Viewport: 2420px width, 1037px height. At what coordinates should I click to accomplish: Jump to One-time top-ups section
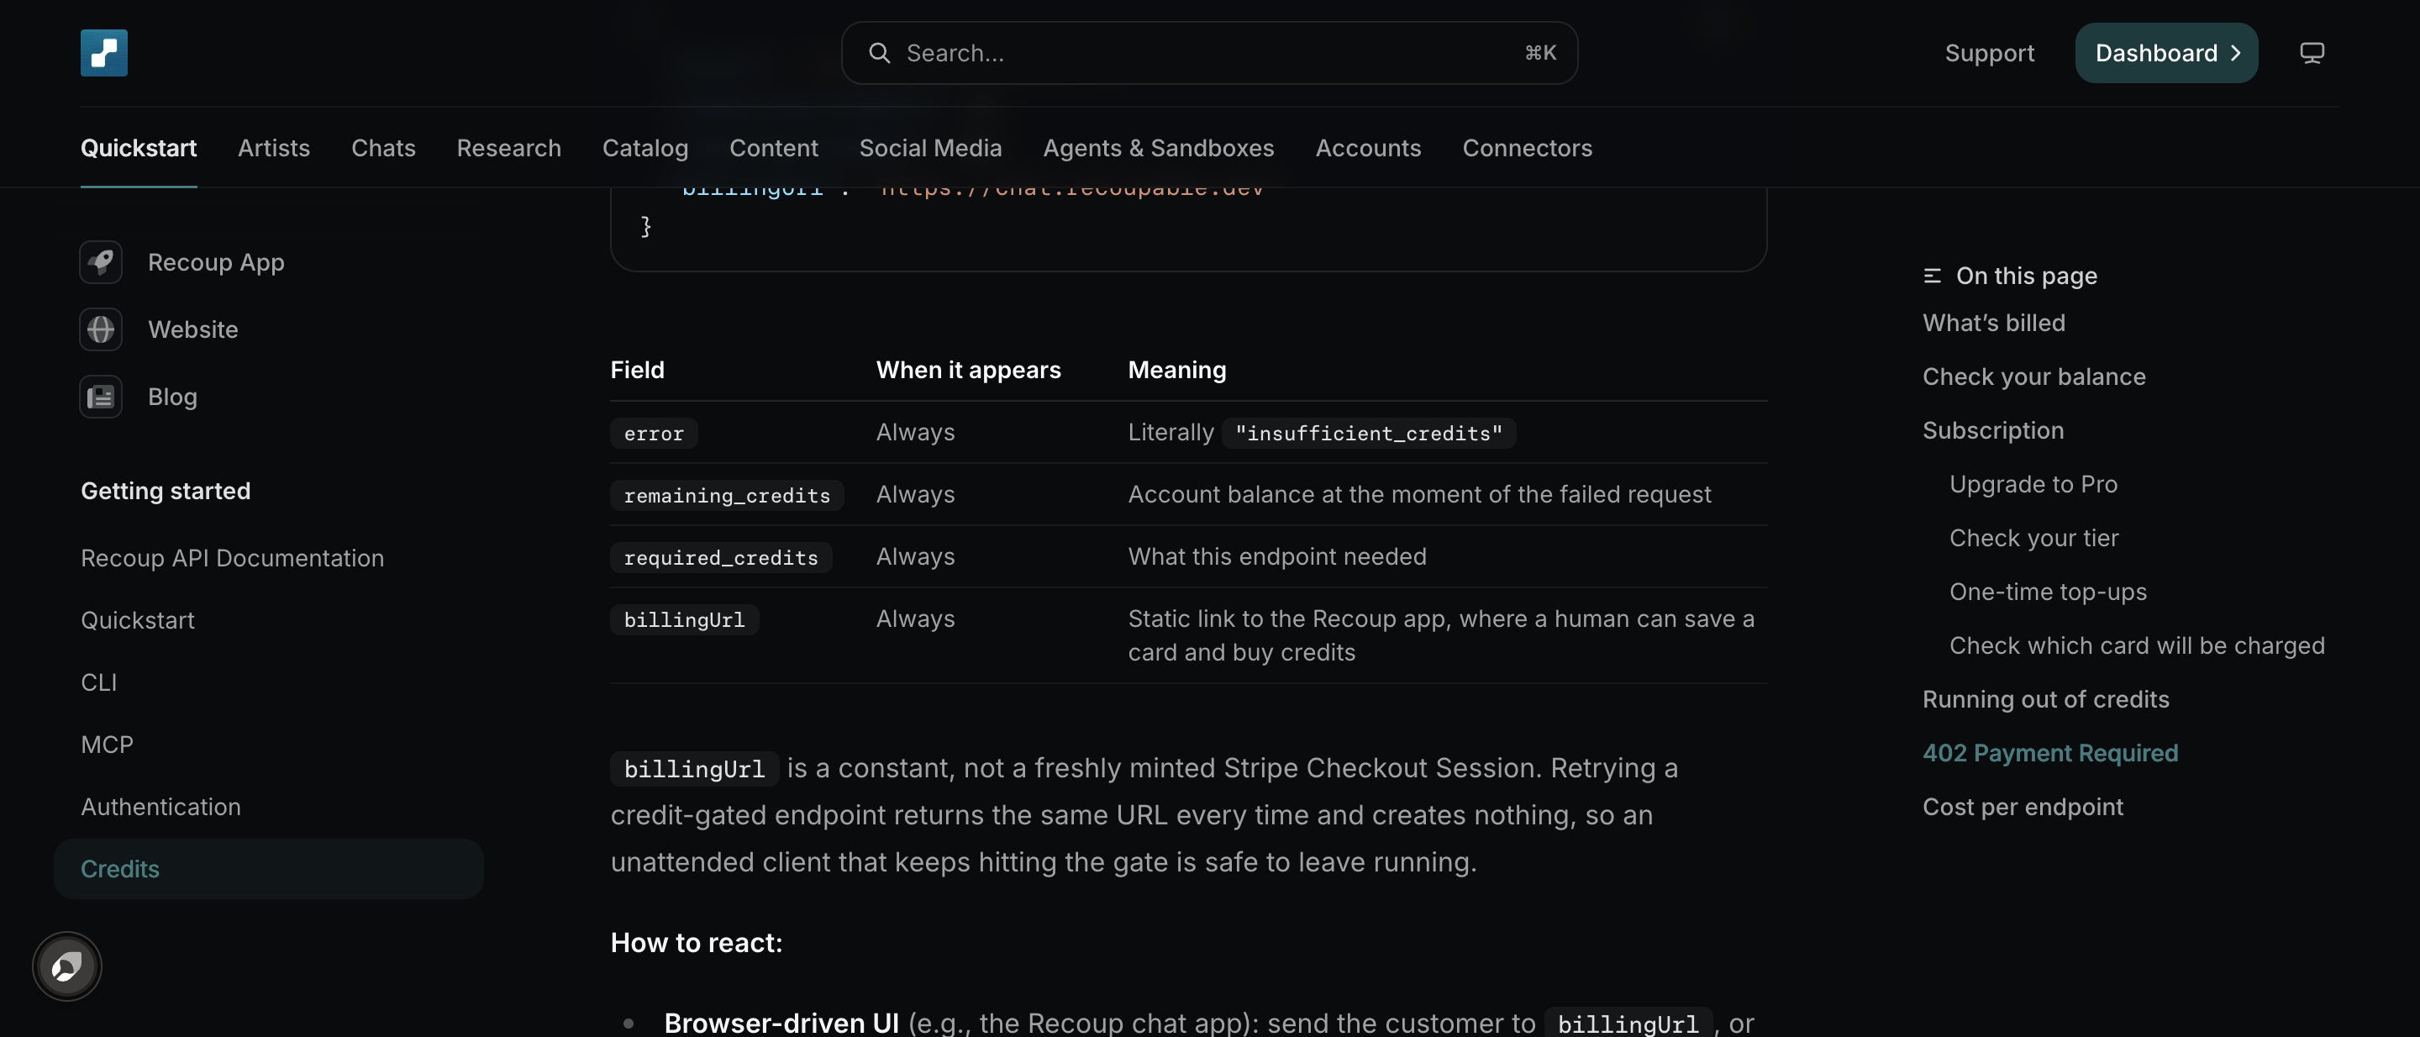[2048, 592]
